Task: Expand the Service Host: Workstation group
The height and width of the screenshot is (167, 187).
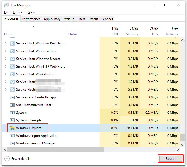Action: [6, 74]
